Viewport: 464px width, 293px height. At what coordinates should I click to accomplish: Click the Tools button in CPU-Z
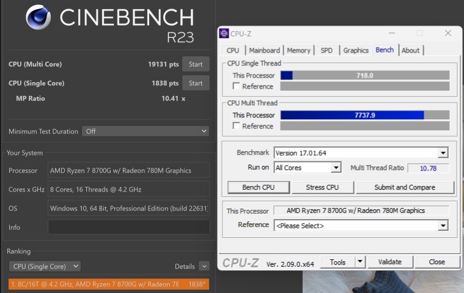(338, 262)
